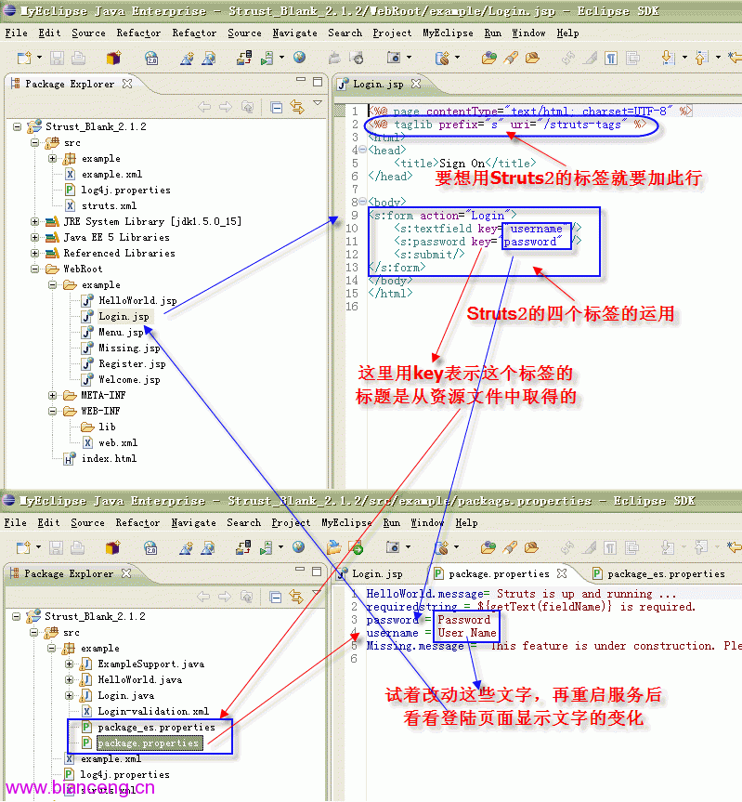Select Login-validation.xml in bottom tree

[x=153, y=712]
